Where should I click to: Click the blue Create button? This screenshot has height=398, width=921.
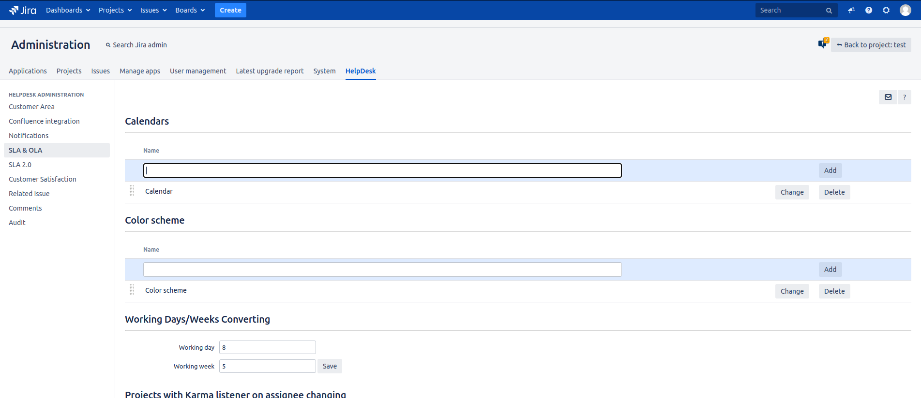pos(230,10)
